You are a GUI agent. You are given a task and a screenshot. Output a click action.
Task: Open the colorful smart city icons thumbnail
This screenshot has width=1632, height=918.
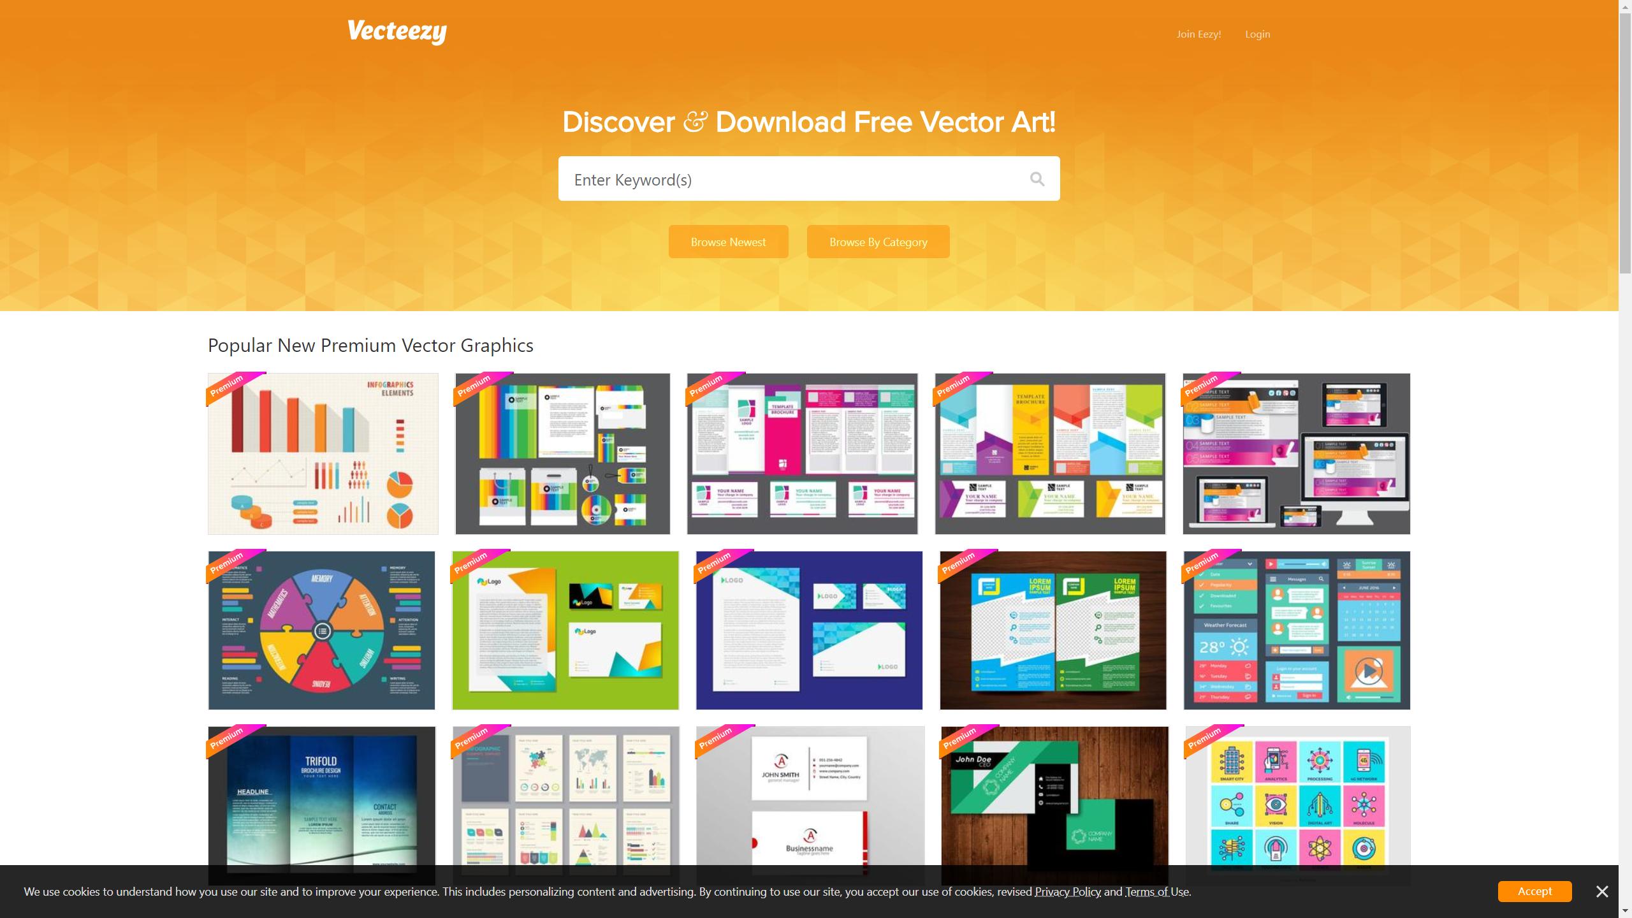(x=1297, y=797)
